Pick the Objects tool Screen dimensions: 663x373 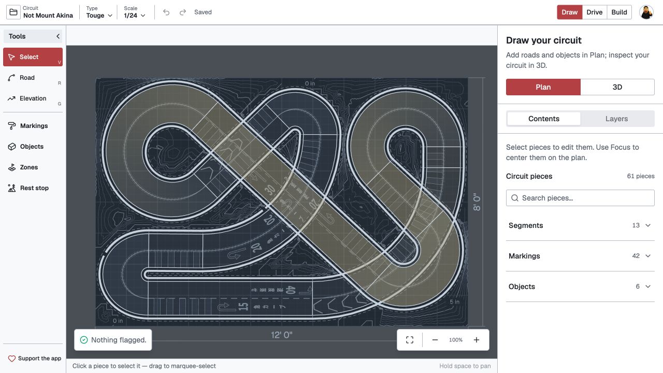click(33, 147)
